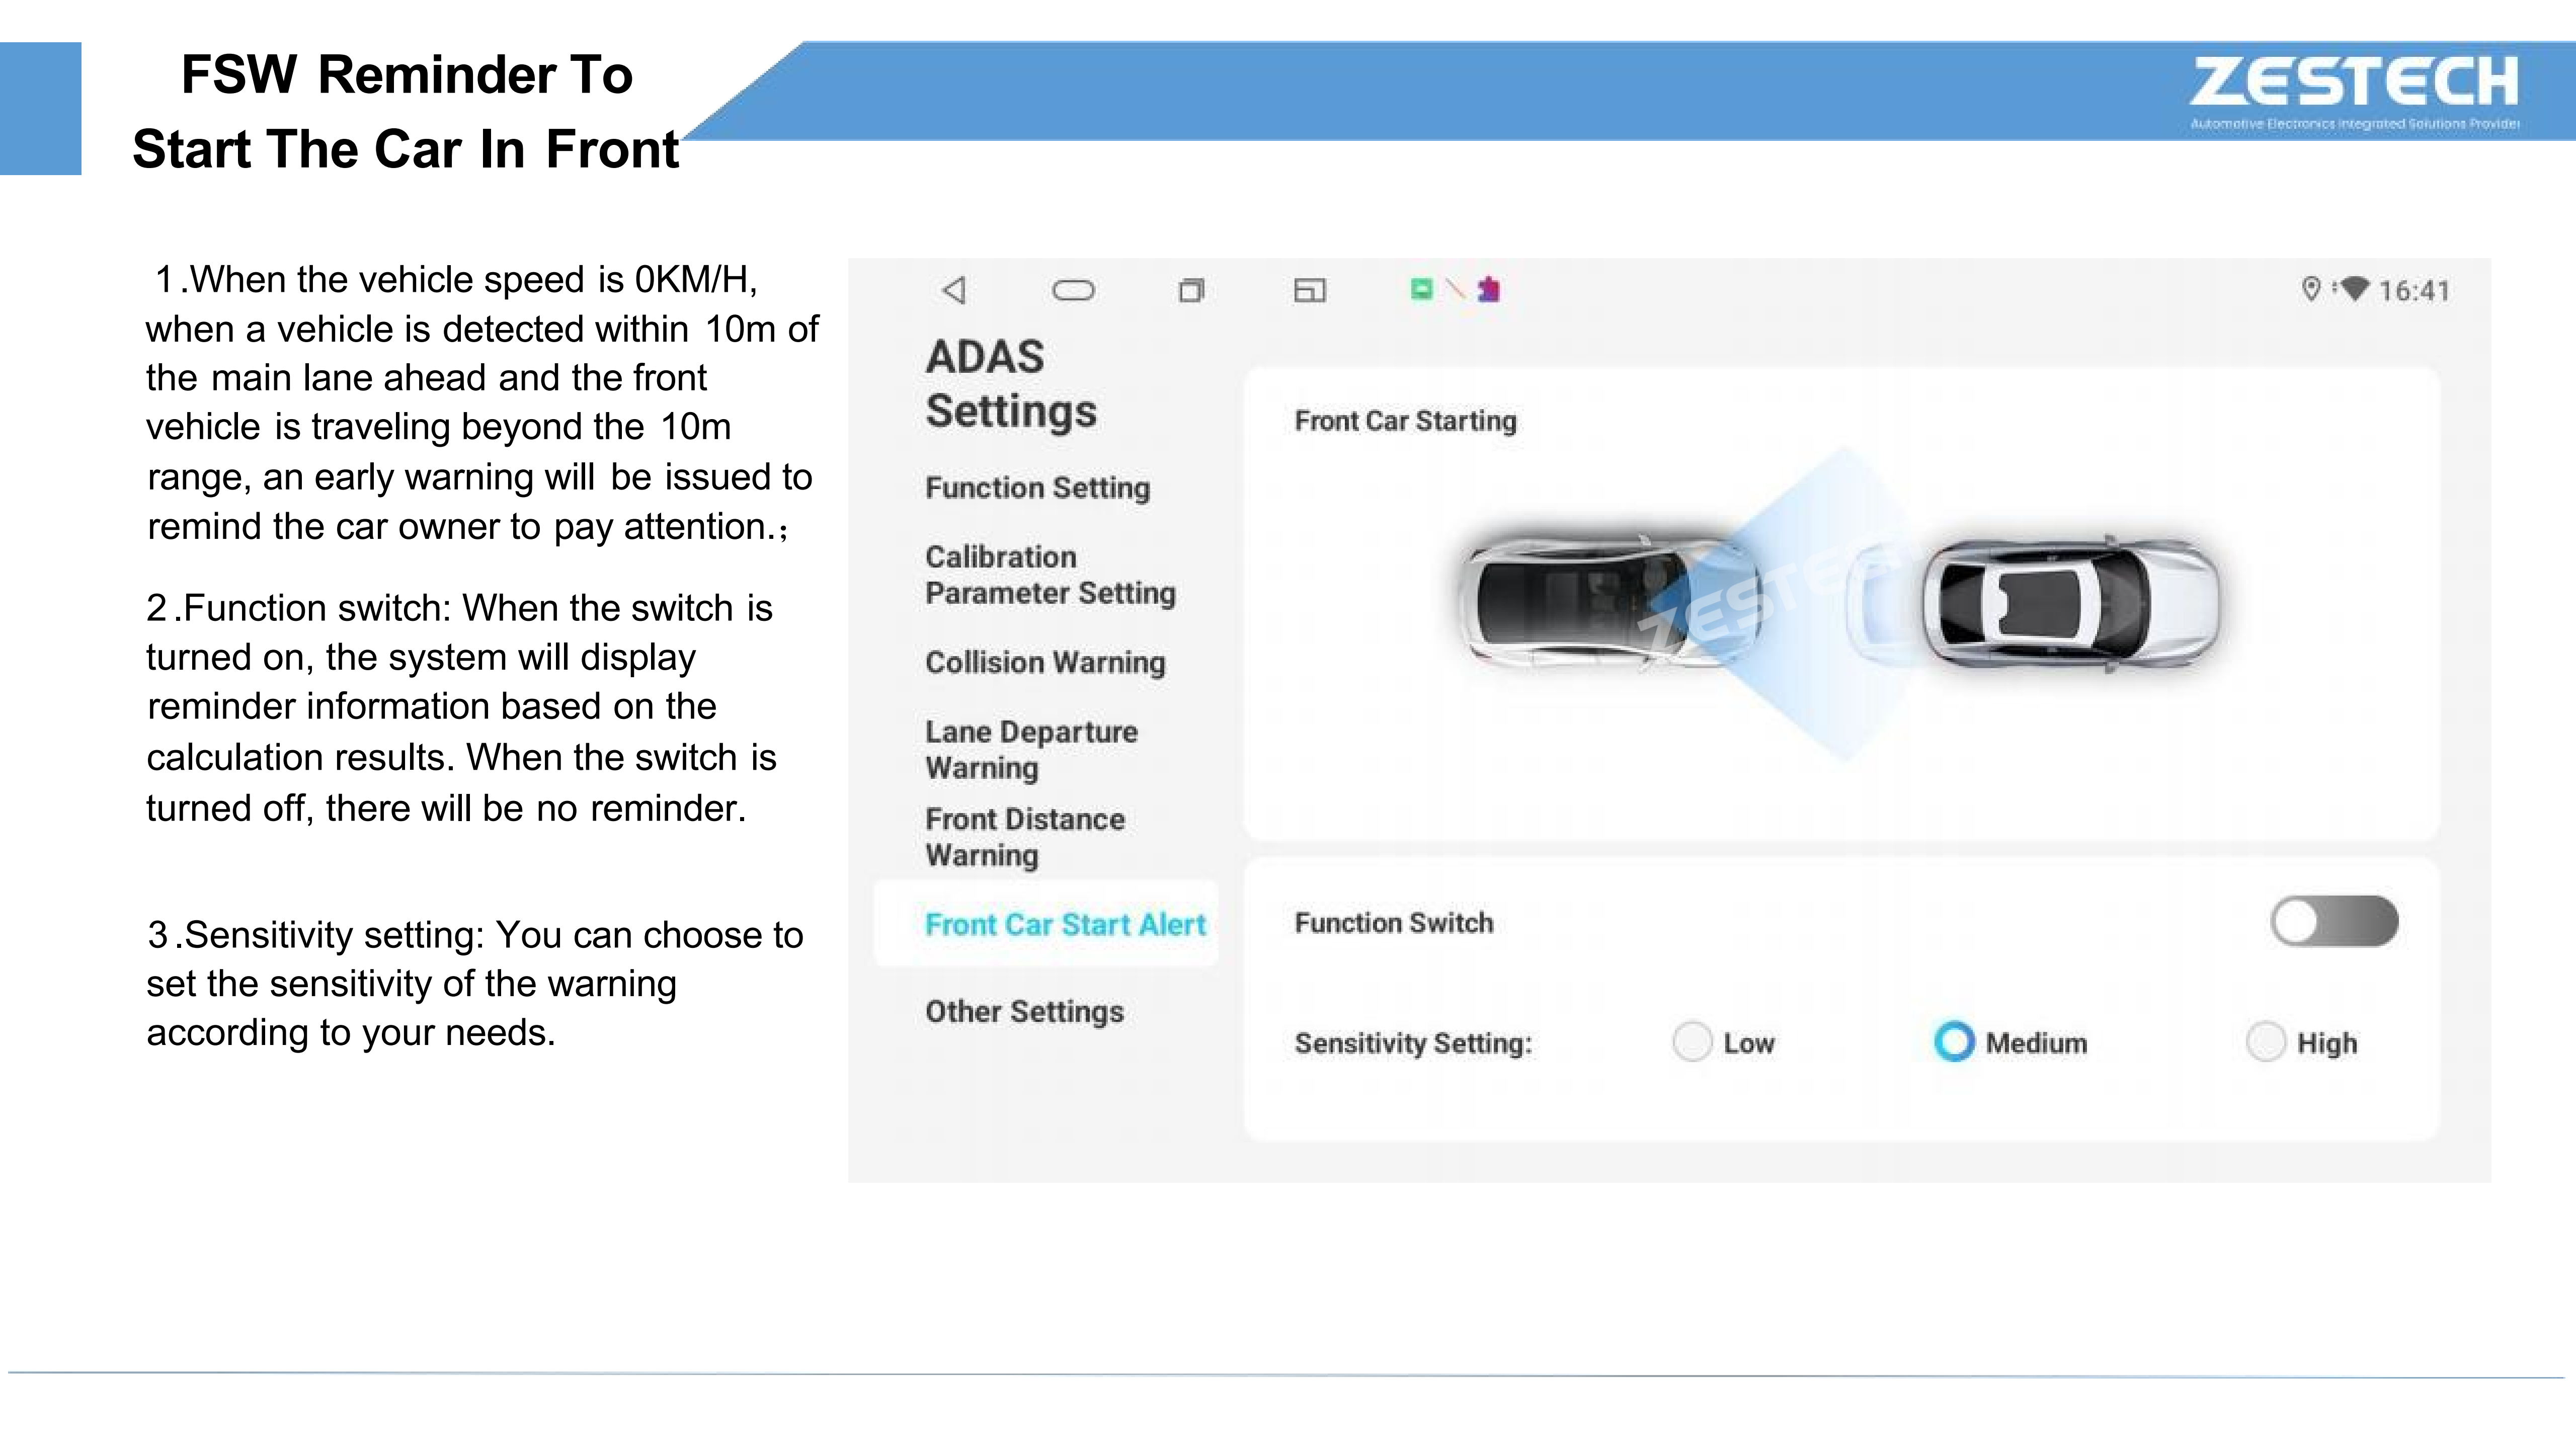Open Front Distance Warning settings
This screenshot has height=1449, width=2576.
click(x=1025, y=837)
